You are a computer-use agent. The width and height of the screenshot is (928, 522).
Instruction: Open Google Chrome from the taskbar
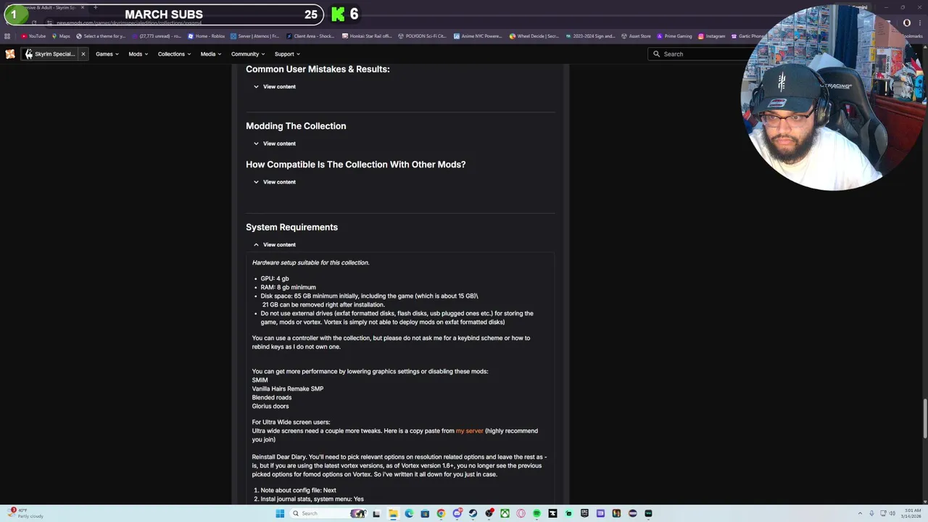(x=441, y=513)
